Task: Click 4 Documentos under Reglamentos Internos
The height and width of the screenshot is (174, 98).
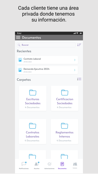Action: point(64,140)
